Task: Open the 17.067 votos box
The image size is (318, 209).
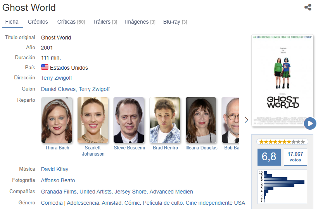Action: [295, 157]
